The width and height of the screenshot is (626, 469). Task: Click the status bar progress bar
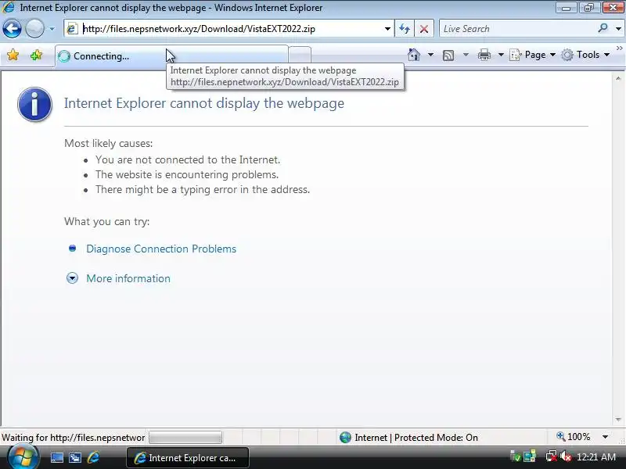[x=185, y=438]
